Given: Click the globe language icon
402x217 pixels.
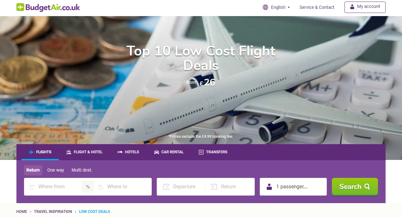Looking at the screenshot, I should pos(265,7).
